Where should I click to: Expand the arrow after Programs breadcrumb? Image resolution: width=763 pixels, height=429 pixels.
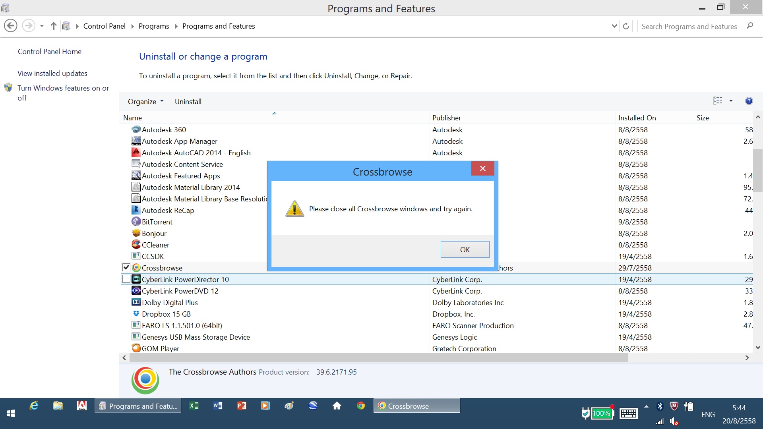(176, 26)
